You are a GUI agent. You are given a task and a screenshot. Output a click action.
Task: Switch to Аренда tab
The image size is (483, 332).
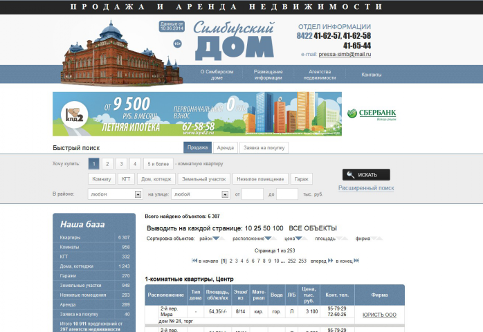[226, 147]
